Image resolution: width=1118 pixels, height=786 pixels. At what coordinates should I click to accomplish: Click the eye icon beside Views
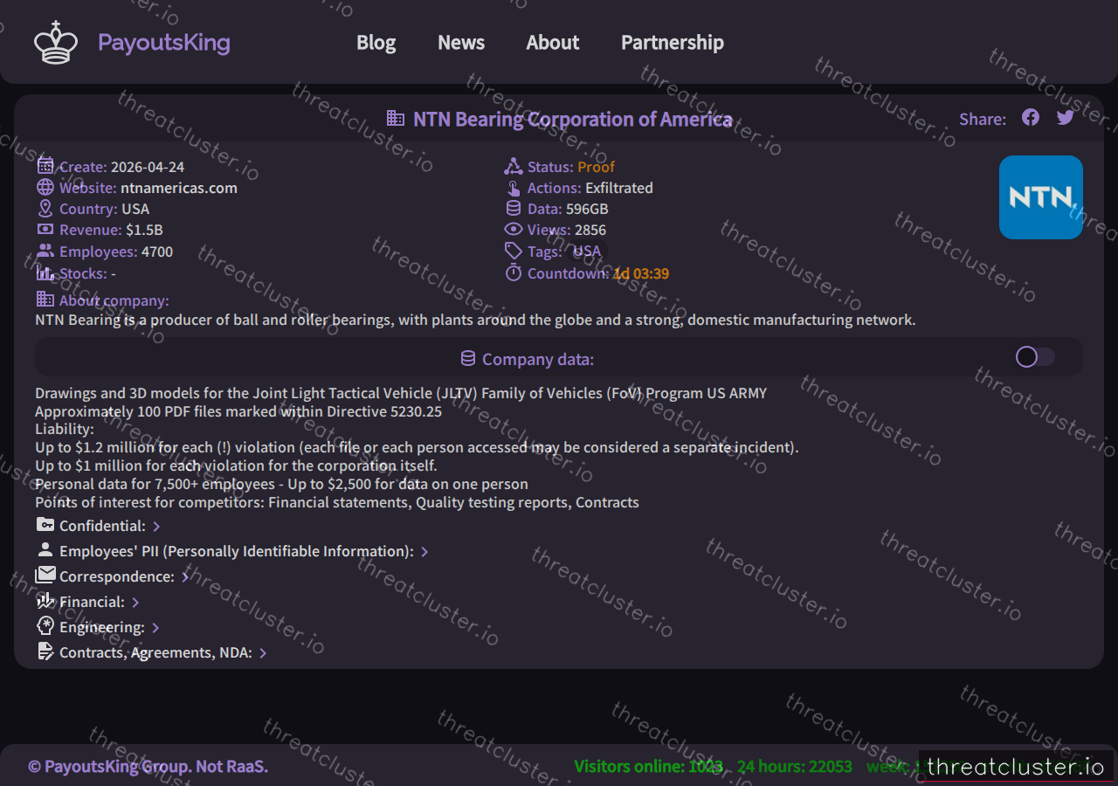(514, 229)
